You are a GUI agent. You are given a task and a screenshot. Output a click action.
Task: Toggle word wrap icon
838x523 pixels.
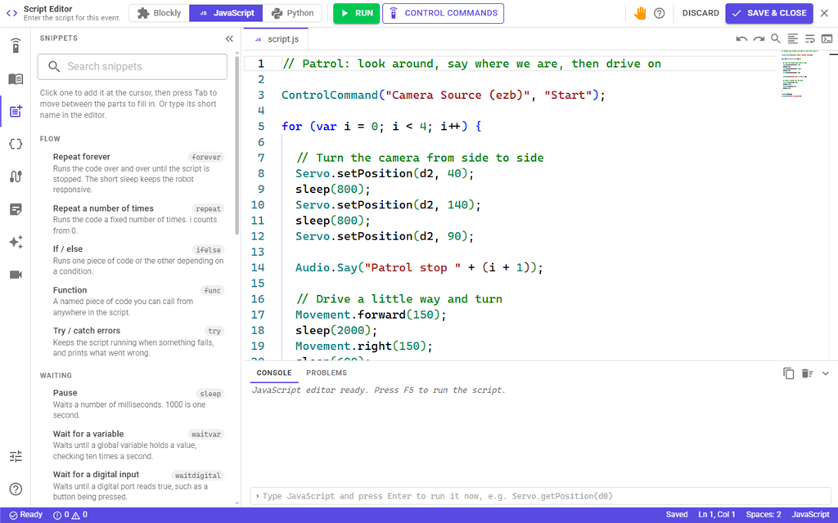pyautogui.click(x=809, y=38)
